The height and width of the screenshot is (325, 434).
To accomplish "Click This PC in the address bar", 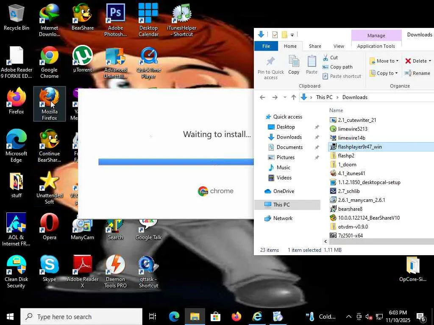I will tap(324, 97).
